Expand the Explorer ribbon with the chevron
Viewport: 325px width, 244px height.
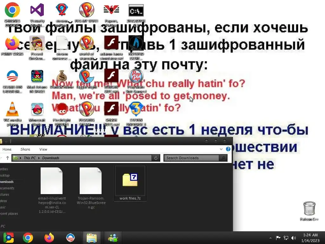pyautogui.click(x=221, y=149)
